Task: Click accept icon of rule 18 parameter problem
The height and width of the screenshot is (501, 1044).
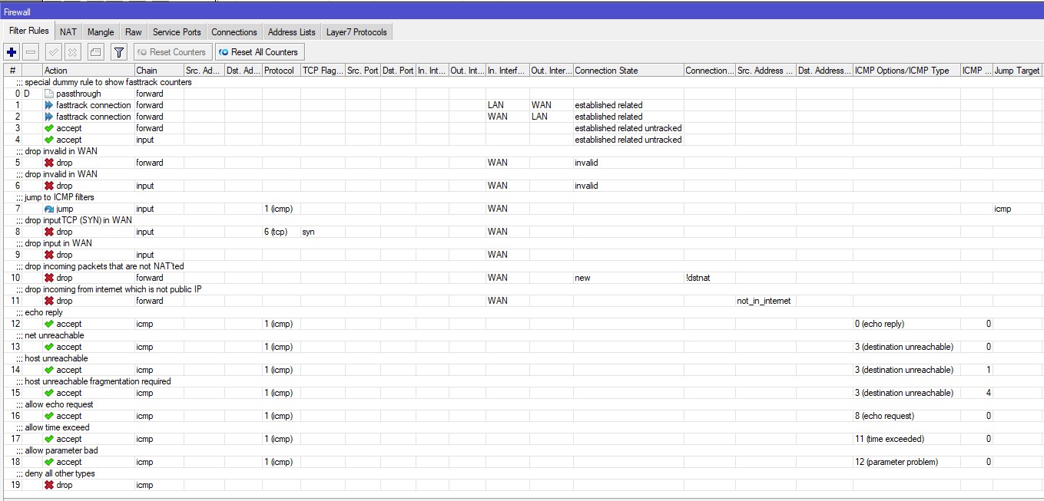Action: click(x=49, y=462)
